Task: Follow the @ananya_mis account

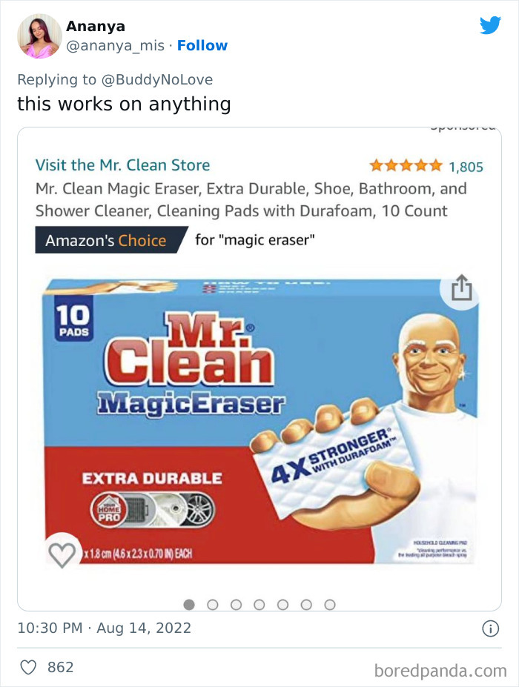Action: 202,45
